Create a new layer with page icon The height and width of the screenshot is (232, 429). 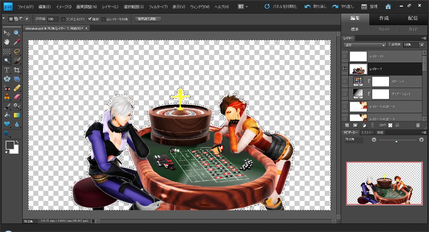347,125
